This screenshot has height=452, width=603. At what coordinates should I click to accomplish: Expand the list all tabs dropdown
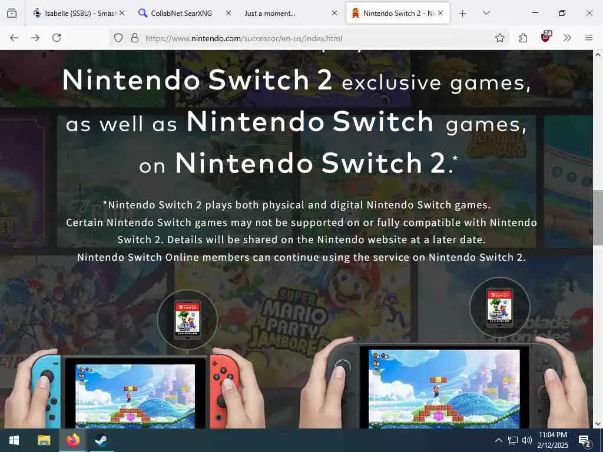pyautogui.click(x=486, y=13)
